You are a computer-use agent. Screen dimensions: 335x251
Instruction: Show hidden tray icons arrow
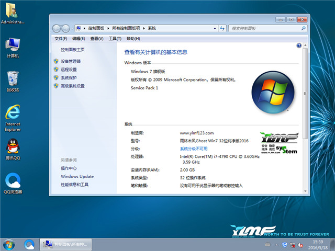tap(277, 245)
